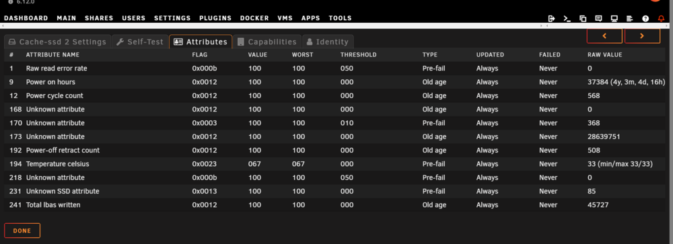Screen dimensions: 673x244
Task: Select the Total lbas written attribute
Action: (x=53, y=205)
